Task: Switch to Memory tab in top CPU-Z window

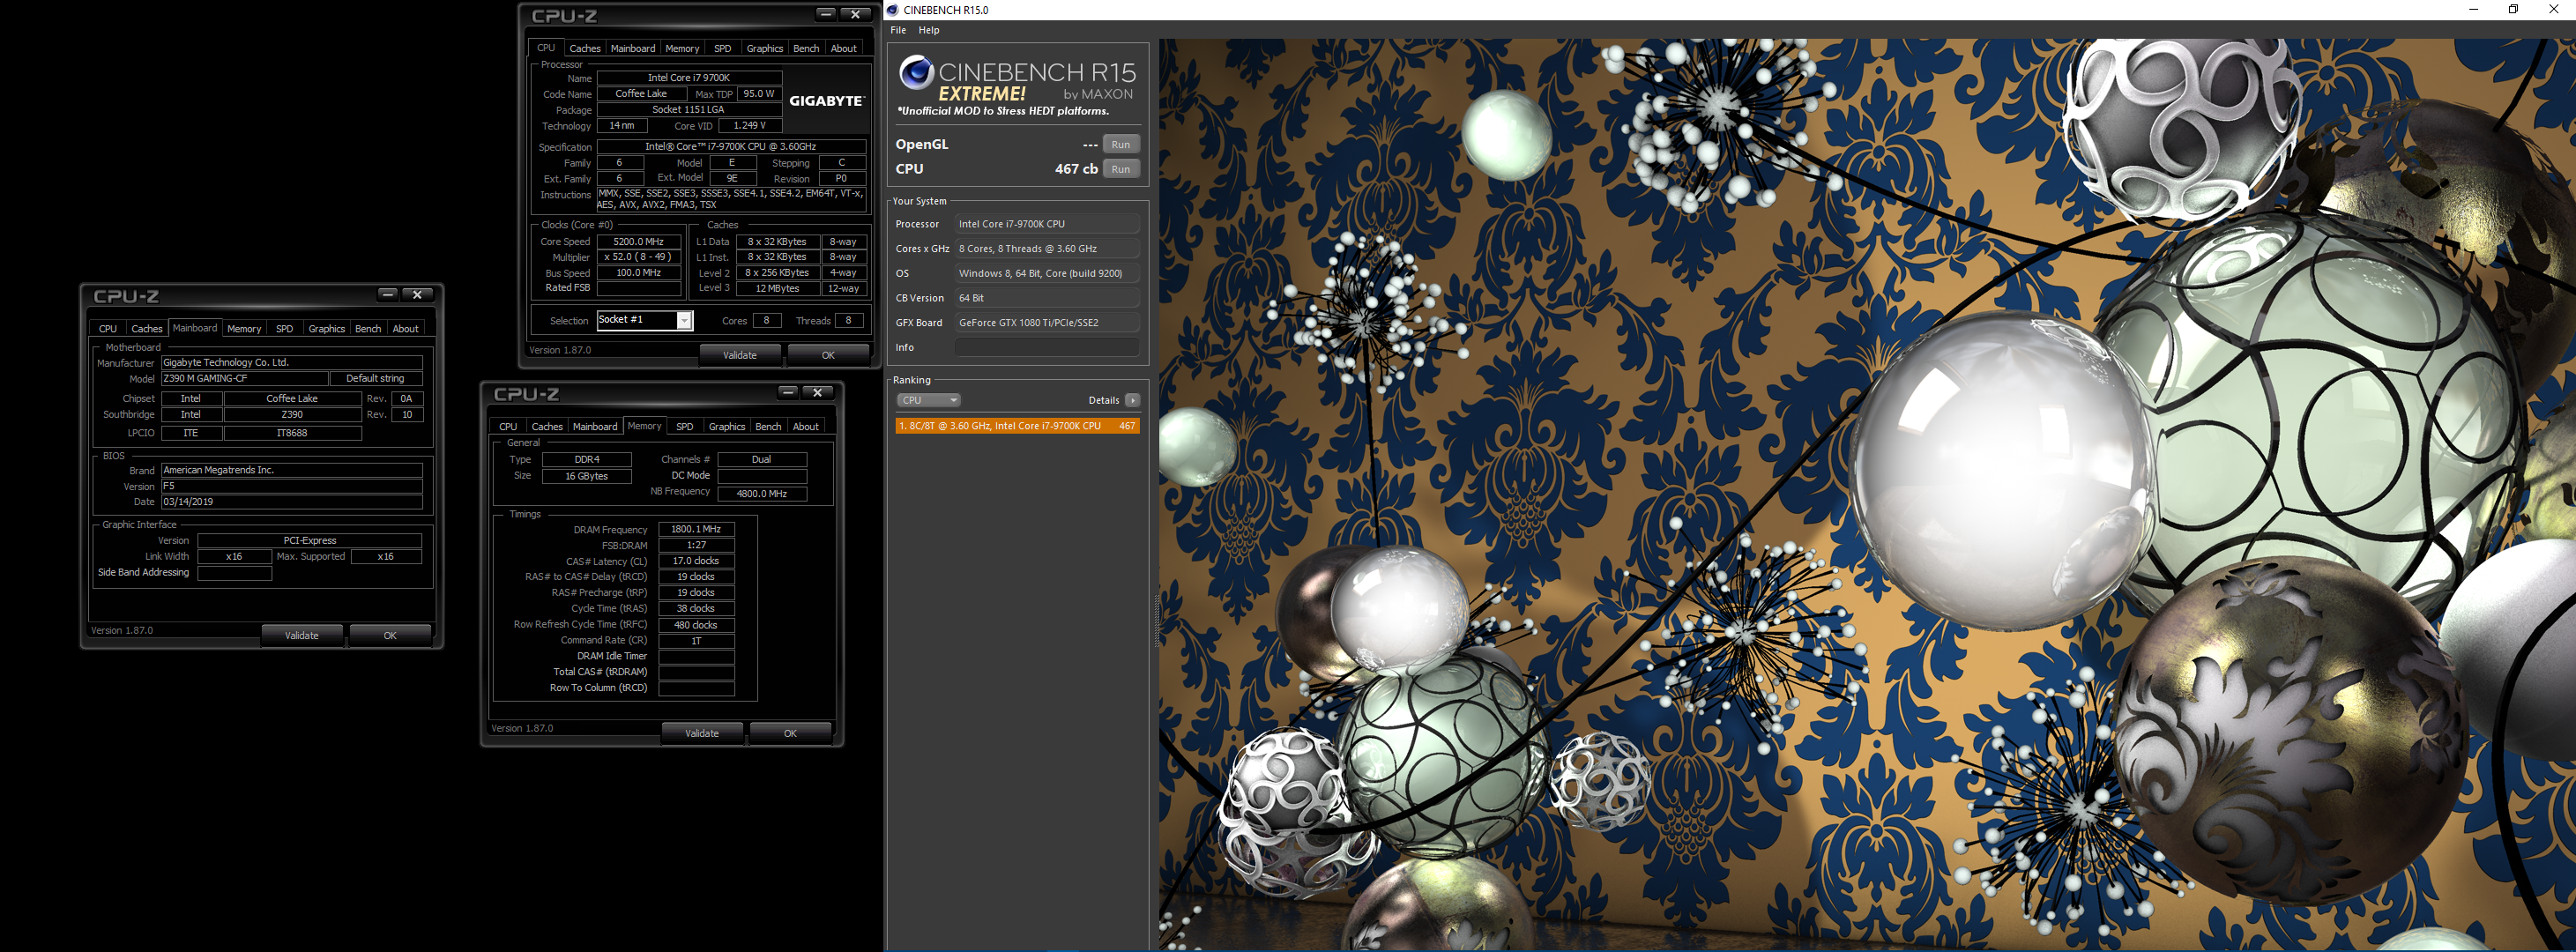Action: point(682,48)
